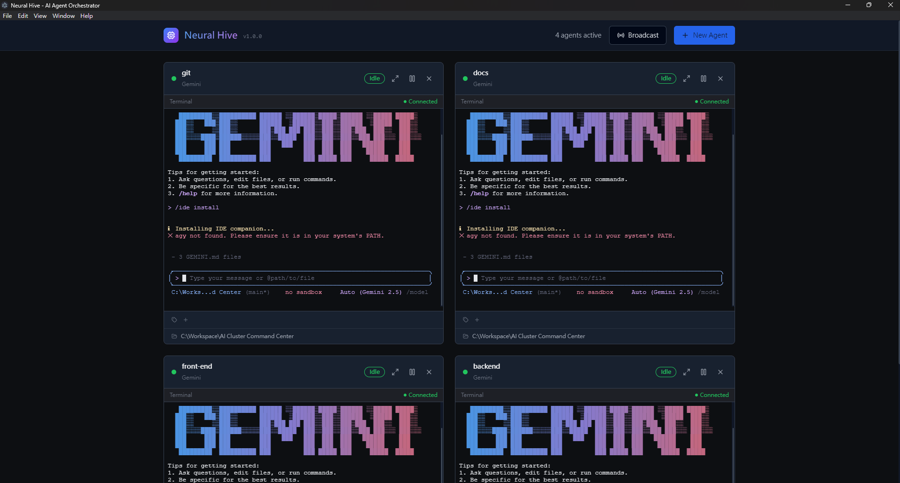Click the Idle status badge on git agent
This screenshot has width=900, height=483.
(374, 79)
